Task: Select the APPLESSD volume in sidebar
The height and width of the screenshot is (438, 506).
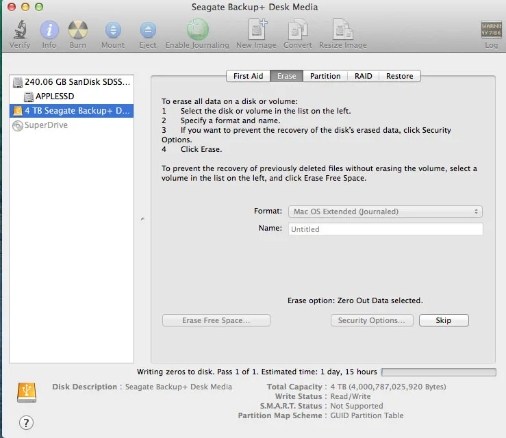Action: click(54, 96)
